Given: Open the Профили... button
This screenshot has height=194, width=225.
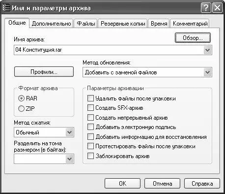Looking at the screenshot, I should (44, 72).
